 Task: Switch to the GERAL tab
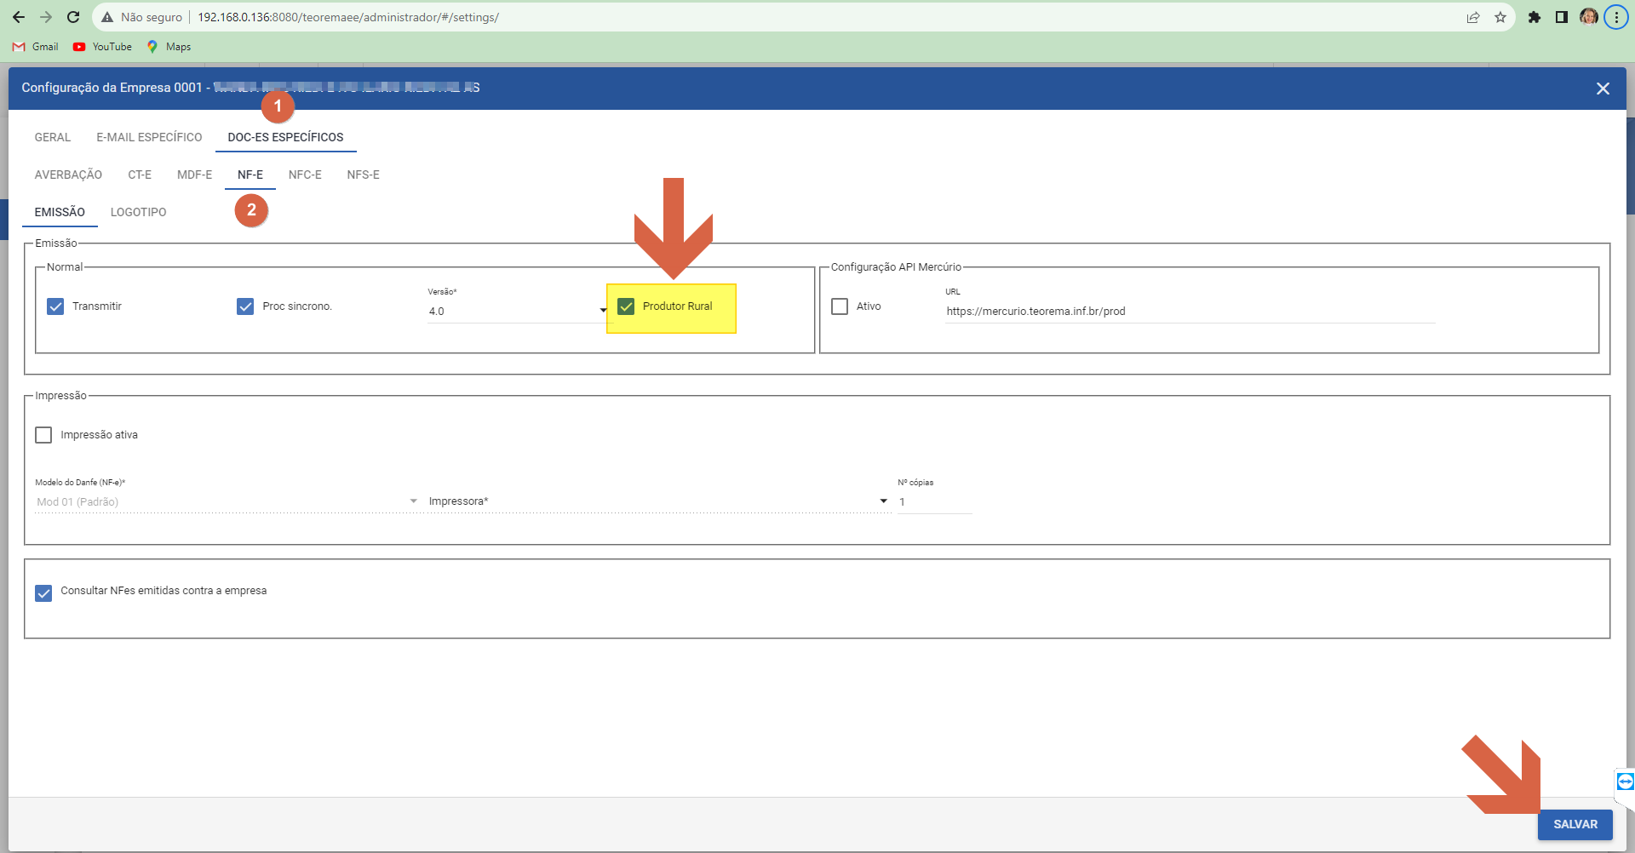[x=53, y=137]
